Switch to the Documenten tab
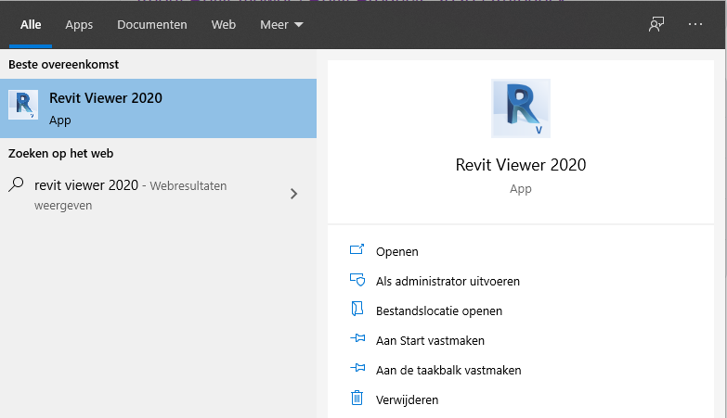 [152, 24]
